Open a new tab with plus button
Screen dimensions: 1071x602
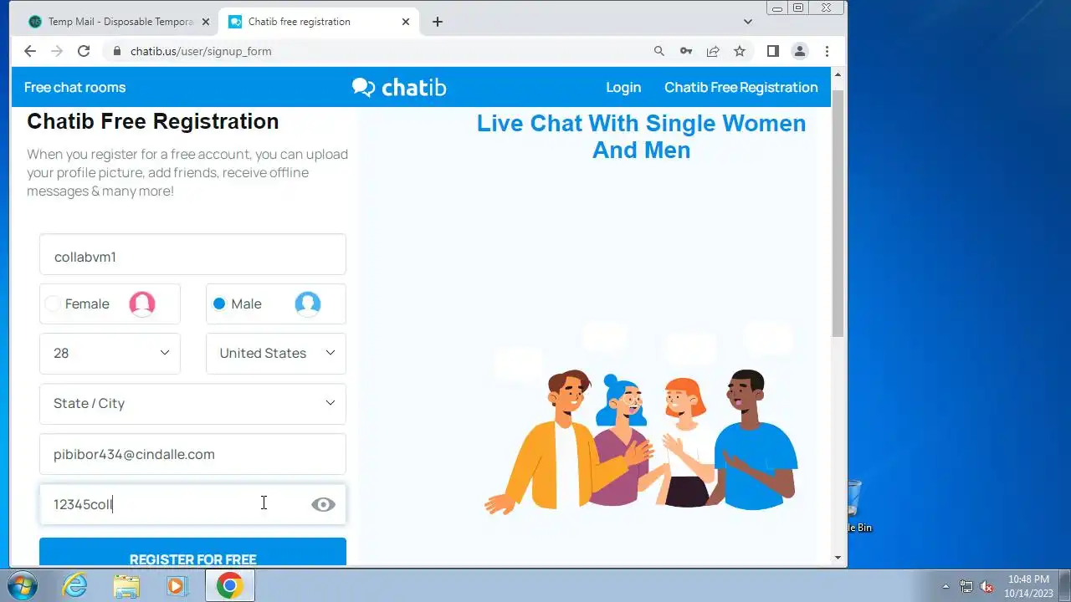438,22
